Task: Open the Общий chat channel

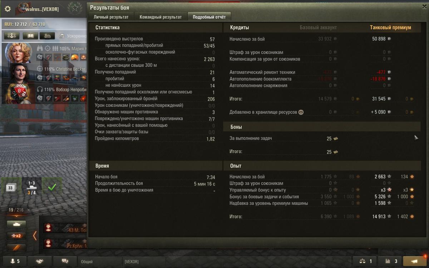Action: point(100,262)
